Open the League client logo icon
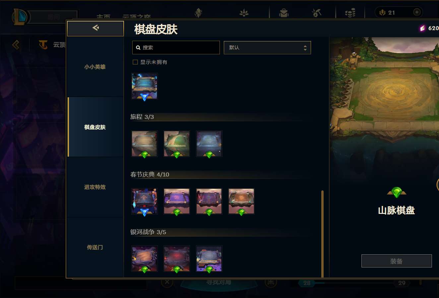Viewport: 439px width, 298px height. tap(20, 17)
